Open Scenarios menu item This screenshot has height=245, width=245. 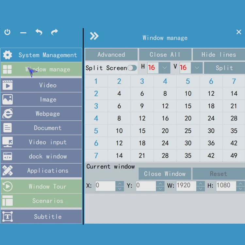[x=41, y=201]
